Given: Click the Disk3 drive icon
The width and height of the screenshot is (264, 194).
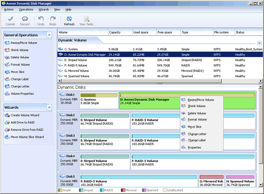Looking at the screenshot, I should tap(62, 135).
